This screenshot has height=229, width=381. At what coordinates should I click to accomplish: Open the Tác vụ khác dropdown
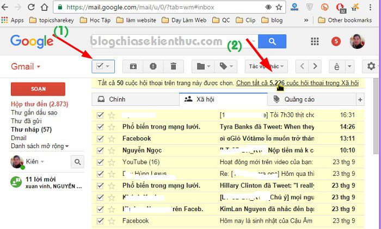pos(266,66)
